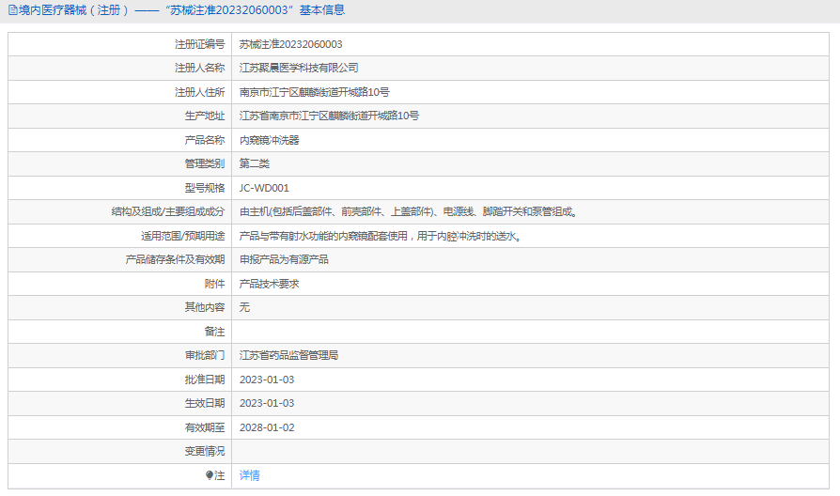Click the 附件 label

point(215,284)
